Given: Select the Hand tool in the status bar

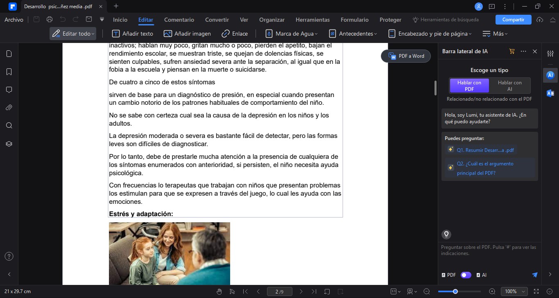Looking at the screenshot, I should (x=219, y=291).
